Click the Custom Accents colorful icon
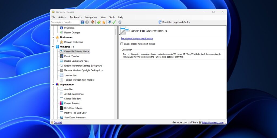This screenshot has height=138, width=277. (x=61, y=103)
